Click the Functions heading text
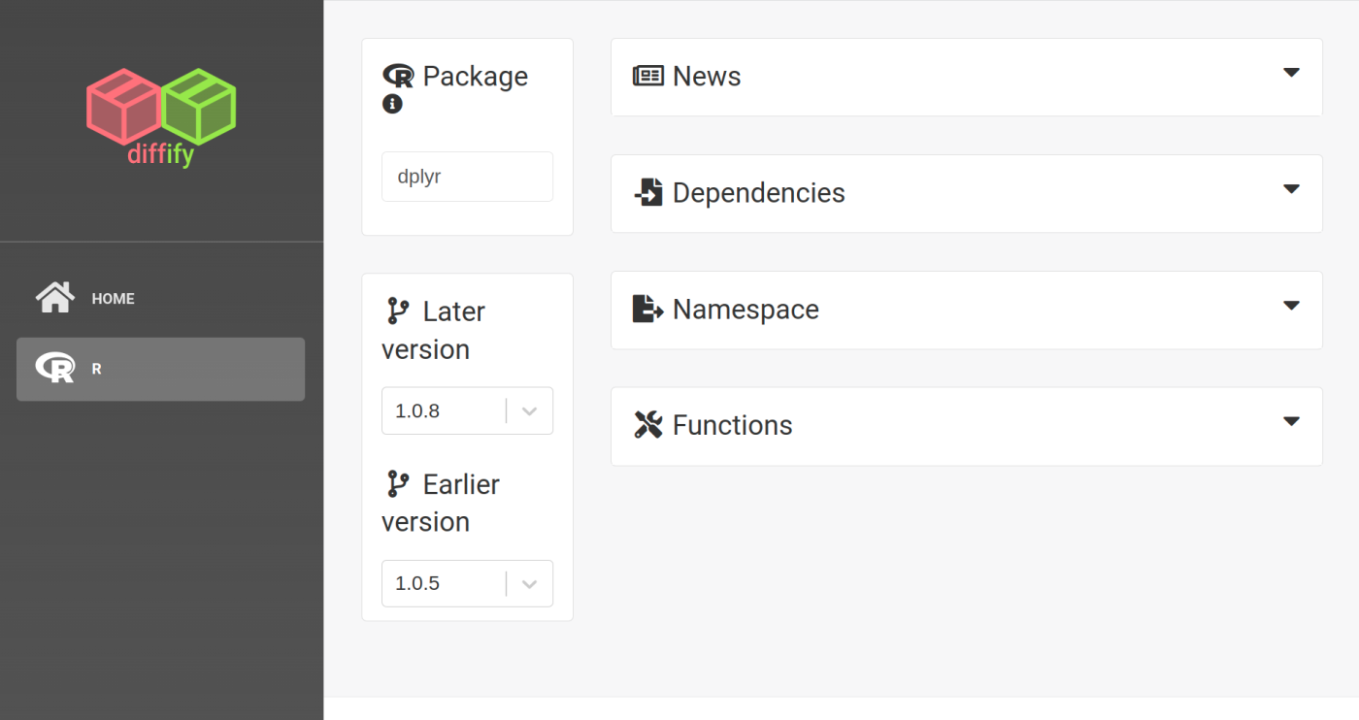This screenshot has width=1359, height=720. pyautogui.click(x=733, y=426)
